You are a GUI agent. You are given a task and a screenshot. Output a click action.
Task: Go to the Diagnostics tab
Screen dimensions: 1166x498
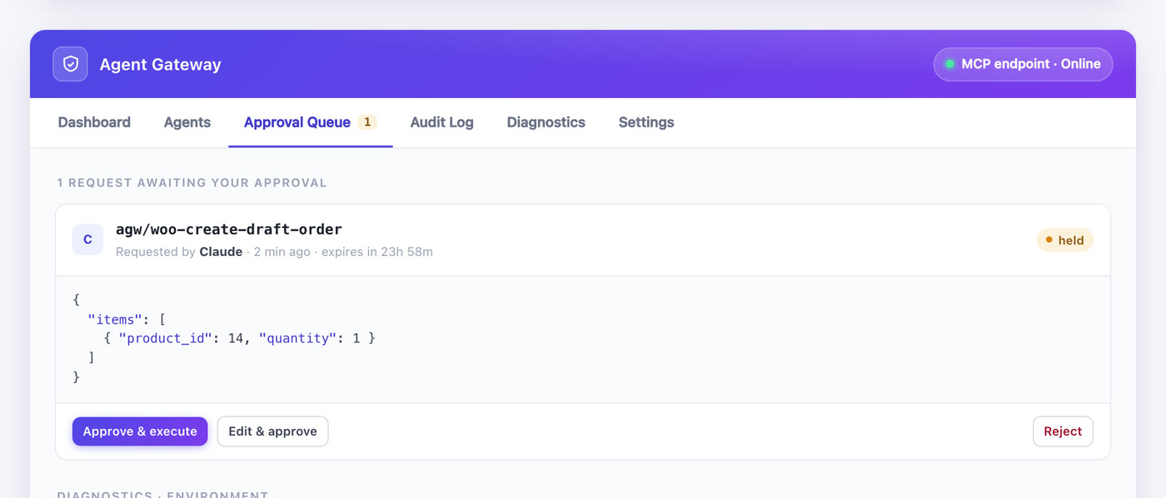(x=546, y=122)
